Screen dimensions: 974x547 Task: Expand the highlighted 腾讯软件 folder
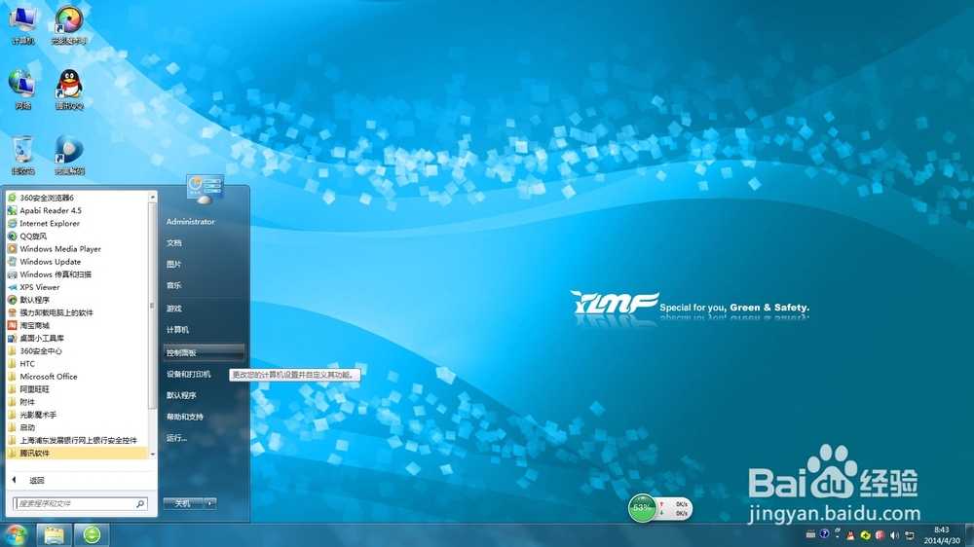coord(77,453)
